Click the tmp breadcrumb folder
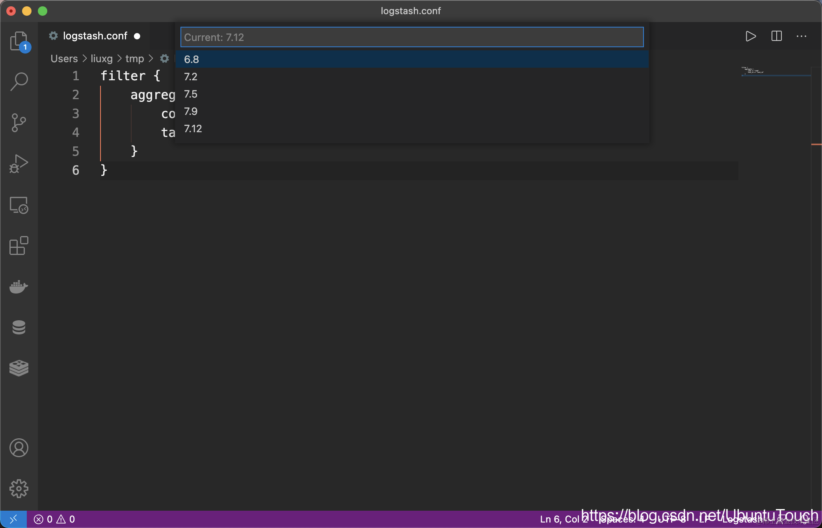 click(x=134, y=59)
